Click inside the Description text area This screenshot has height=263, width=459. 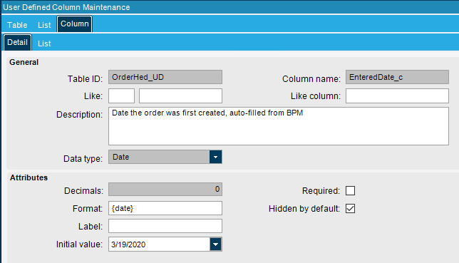pyautogui.click(x=279, y=126)
